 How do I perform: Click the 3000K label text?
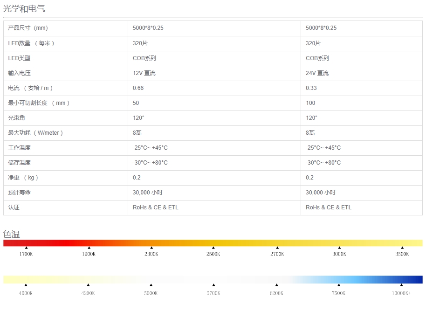click(x=339, y=254)
